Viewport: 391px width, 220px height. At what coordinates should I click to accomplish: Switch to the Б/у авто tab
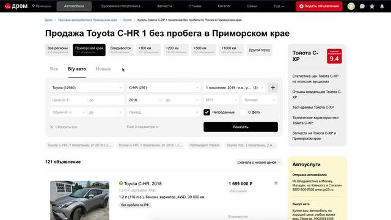pyautogui.click(x=77, y=69)
